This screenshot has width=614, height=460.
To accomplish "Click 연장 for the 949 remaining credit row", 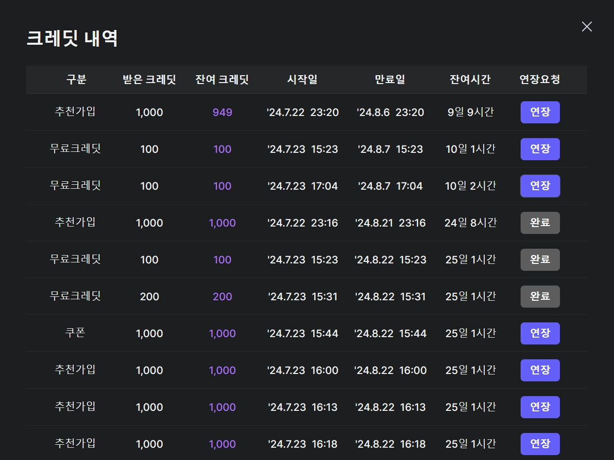I will click(x=540, y=112).
